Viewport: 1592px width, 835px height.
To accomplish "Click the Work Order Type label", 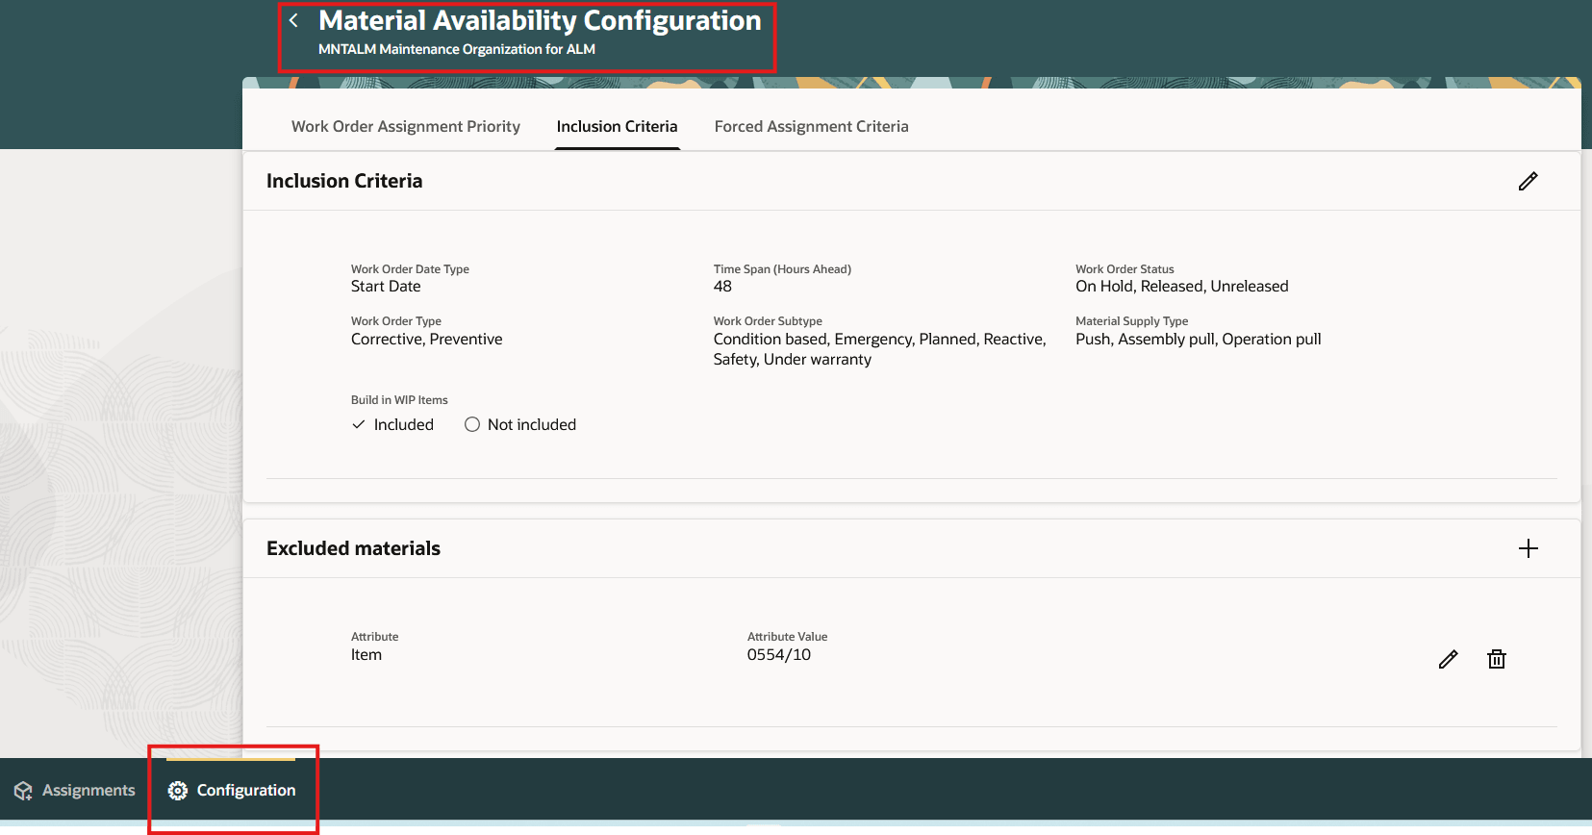I will tap(396, 321).
